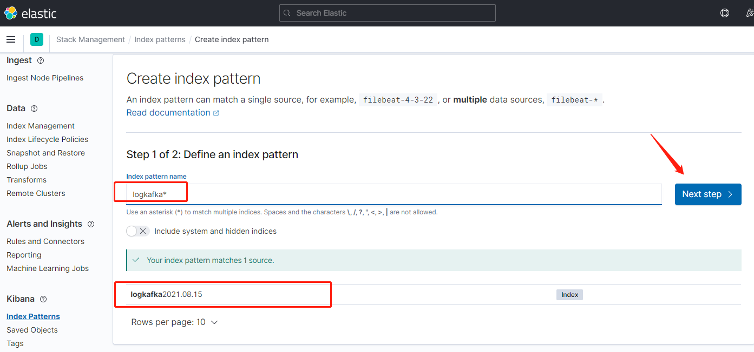This screenshot has height=352, width=754.
Task: Click the Kibana section help icon
Action: point(43,299)
